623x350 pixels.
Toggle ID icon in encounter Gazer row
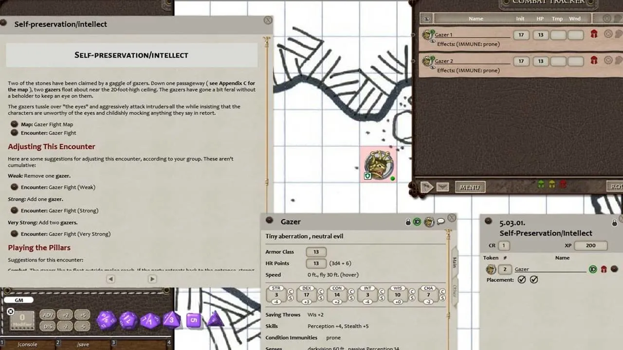[593, 269]
